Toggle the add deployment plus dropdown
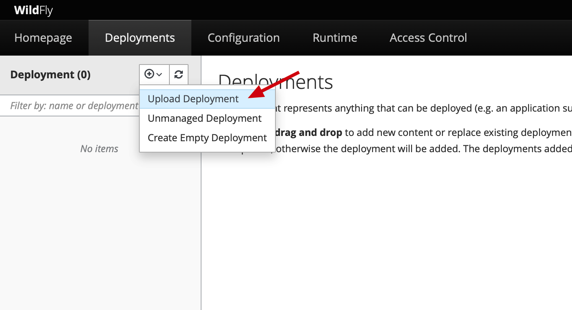The image size is (572, 310). (154, 74)
